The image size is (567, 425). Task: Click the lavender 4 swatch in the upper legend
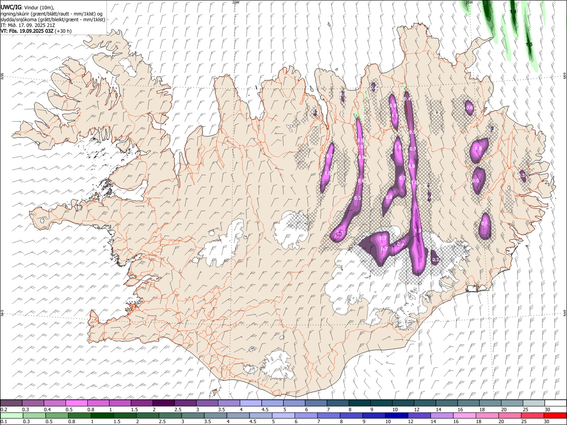pyautogui.click(x=250, y=403)
